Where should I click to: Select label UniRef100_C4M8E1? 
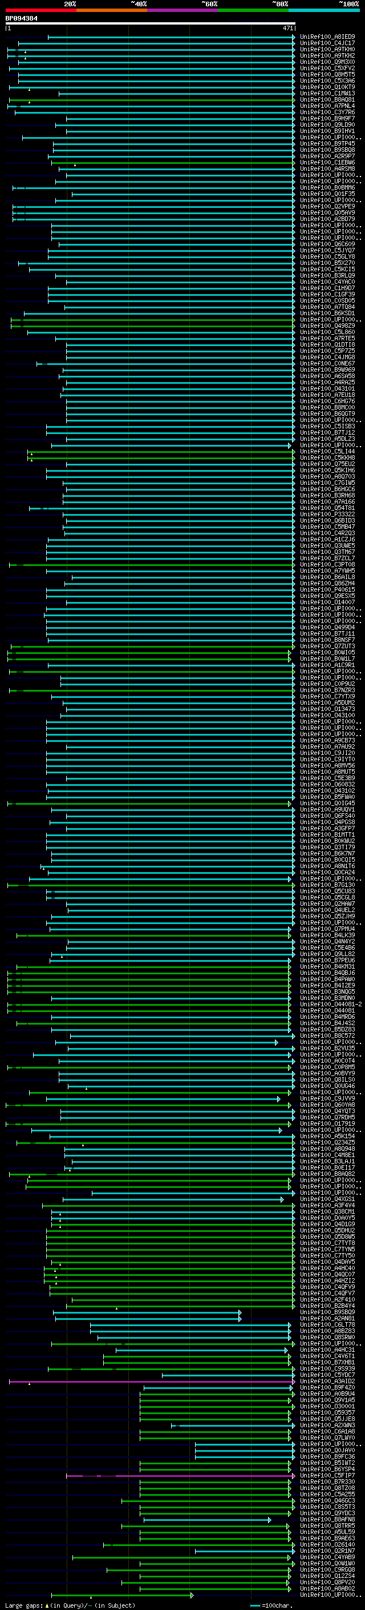pyautogui.click(x=327, y=1155)
